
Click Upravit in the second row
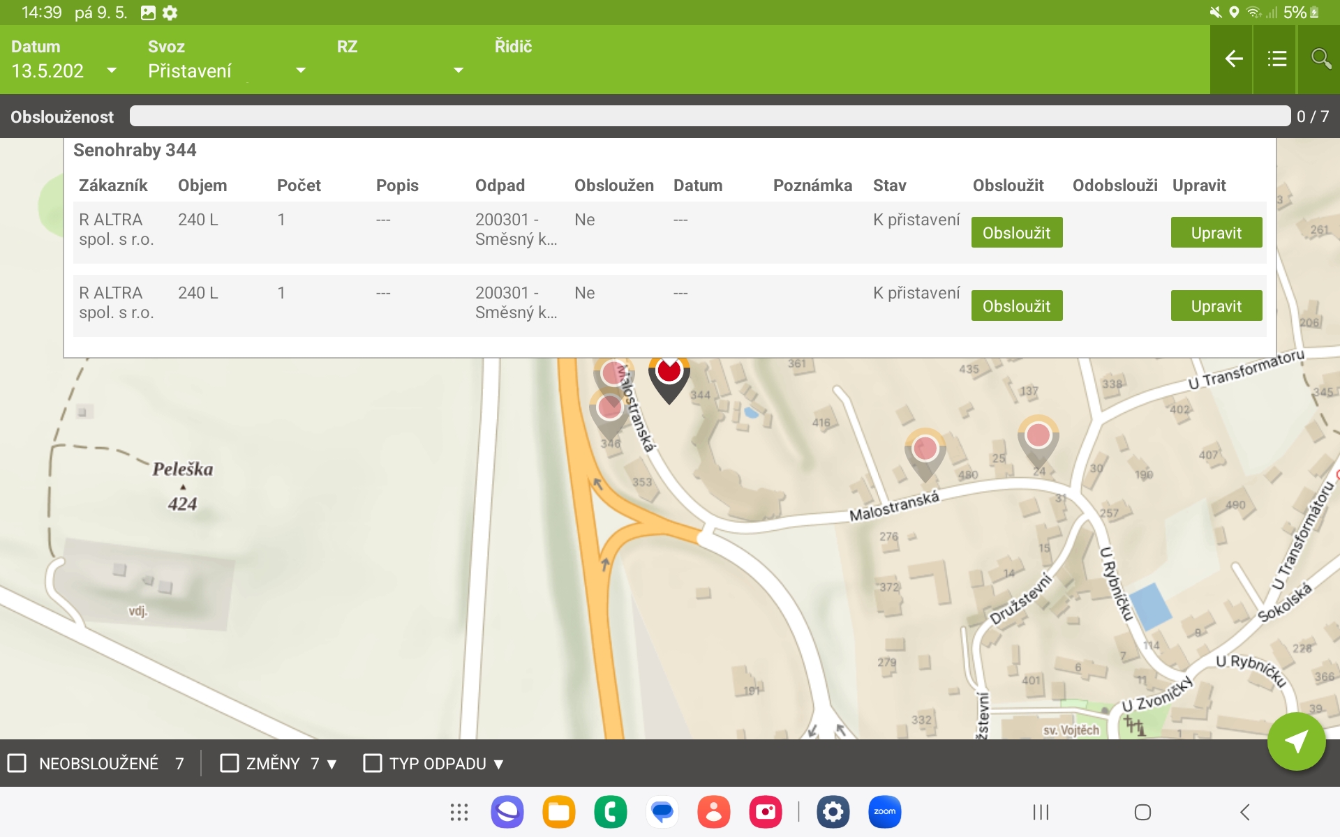1216,306
